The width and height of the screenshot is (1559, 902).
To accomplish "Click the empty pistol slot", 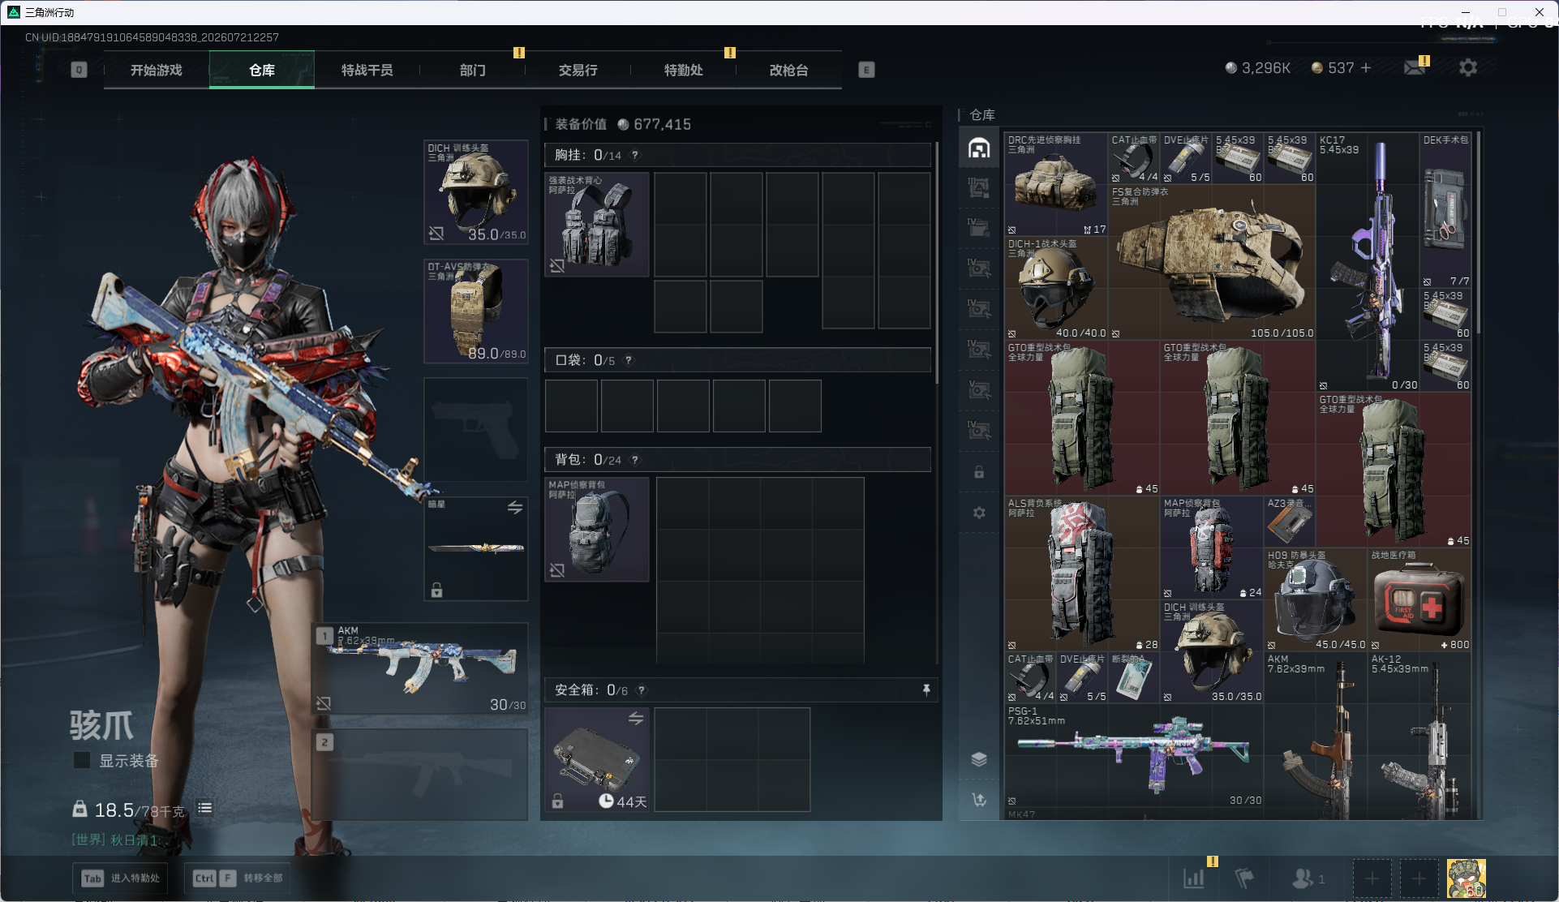I will tap(476, 430).
